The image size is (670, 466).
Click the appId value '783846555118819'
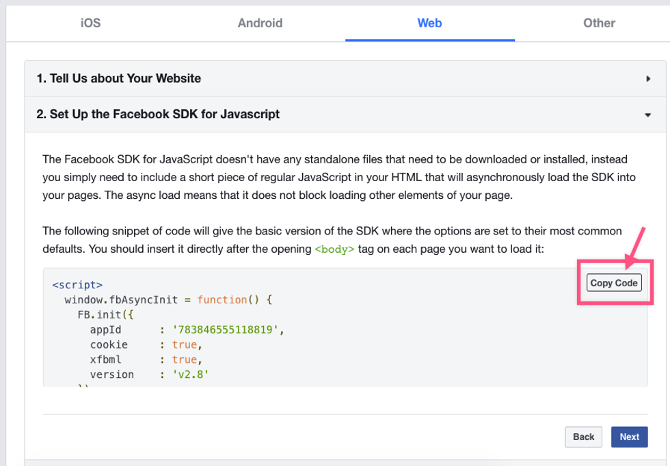tap(226, 329)
